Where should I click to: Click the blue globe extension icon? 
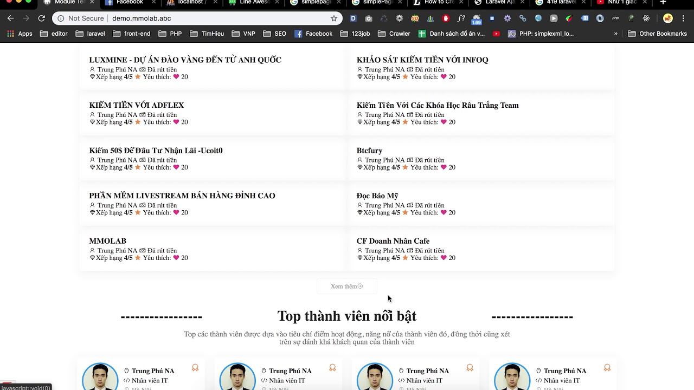pyautogui.click(x=538, y=18)
